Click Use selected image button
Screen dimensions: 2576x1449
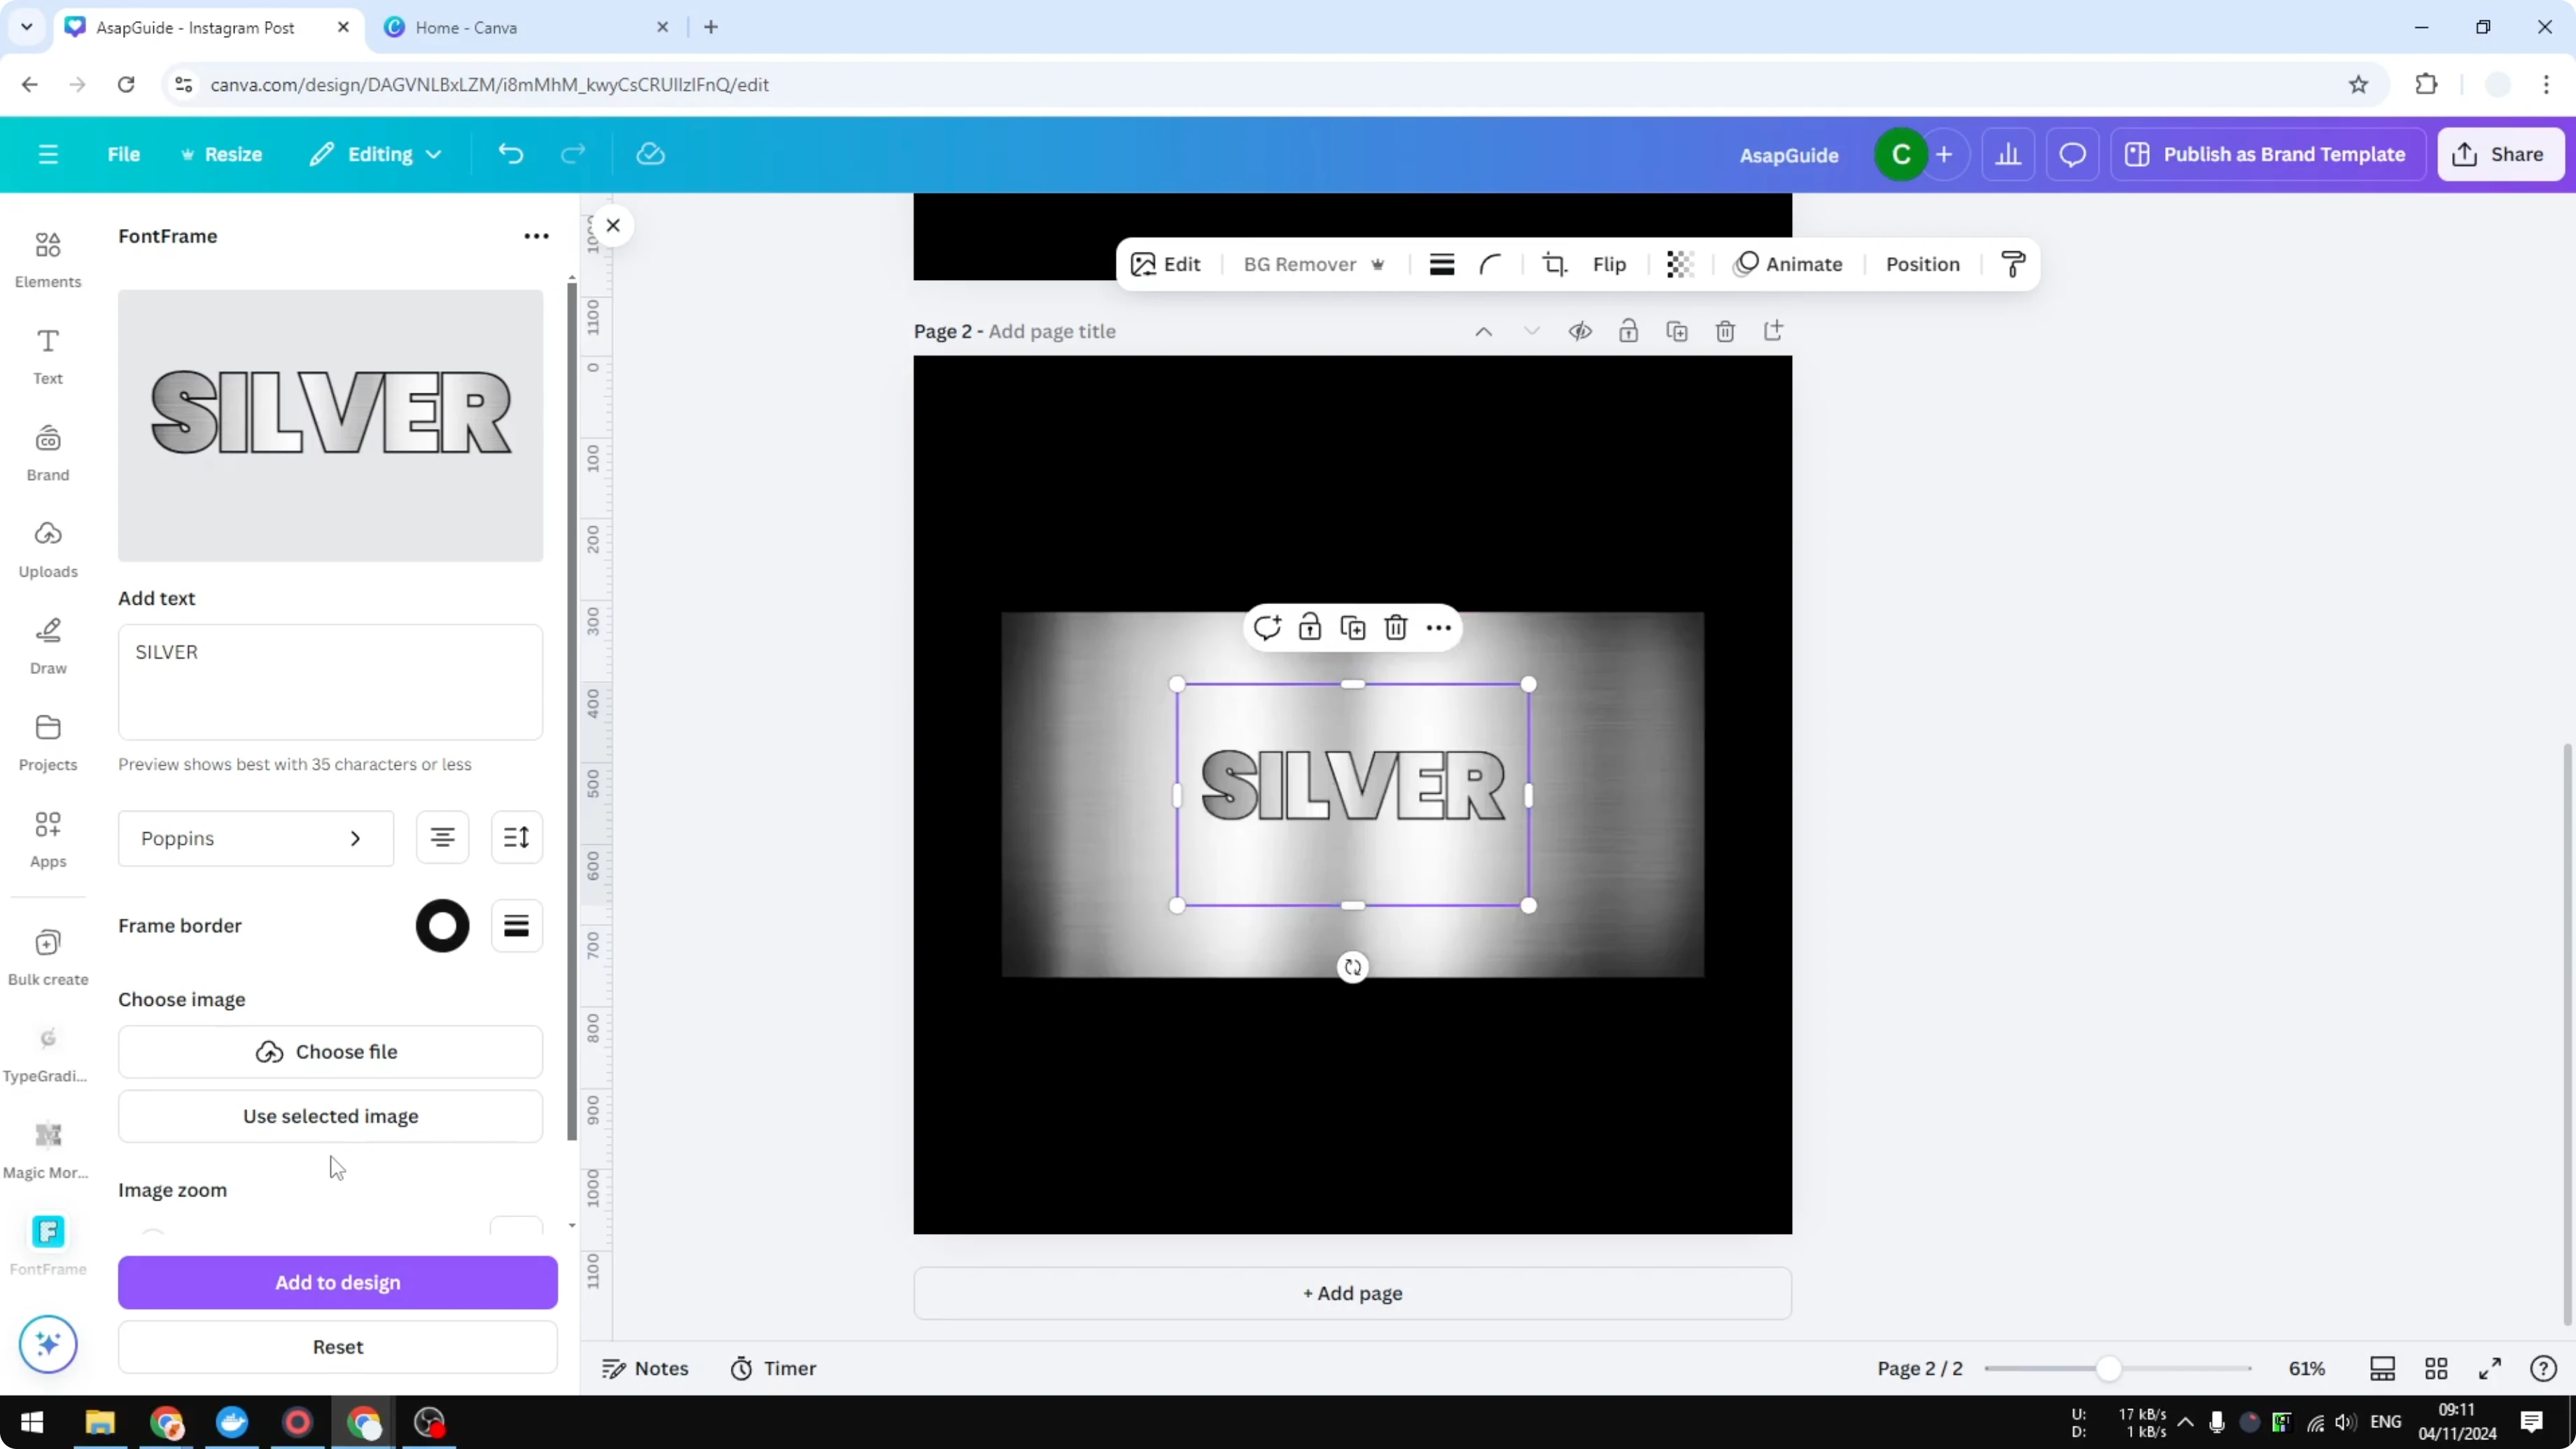pyautogui.click(x=330, y=1116)
